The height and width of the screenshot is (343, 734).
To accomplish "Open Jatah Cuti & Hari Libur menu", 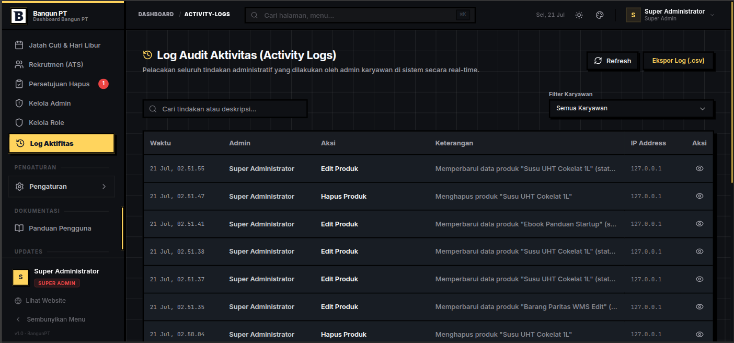I will point(62,45).
